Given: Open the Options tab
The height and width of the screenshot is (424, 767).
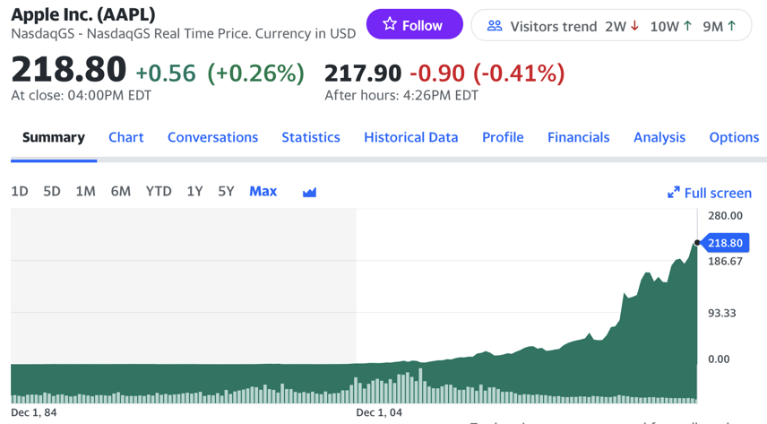Looking at the screenshot, I should pyautogui.click(x=734, y=137).
